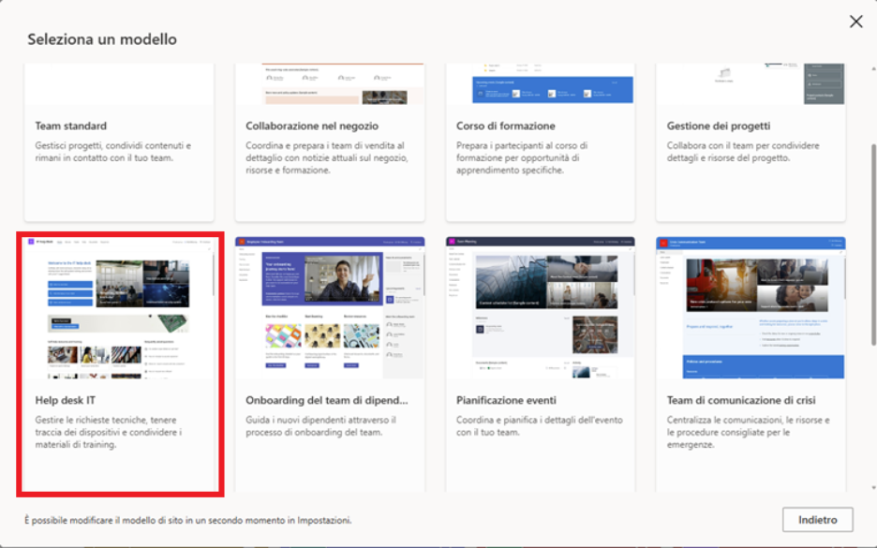The width and height of the screenshot is (877, 548).
Task: Click the Impostazioni footer note
Action: click(188, 520)
